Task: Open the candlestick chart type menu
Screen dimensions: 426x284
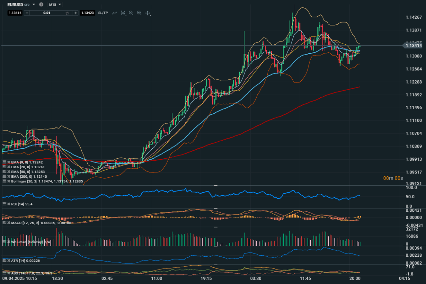Action: [x=123, y=13]
